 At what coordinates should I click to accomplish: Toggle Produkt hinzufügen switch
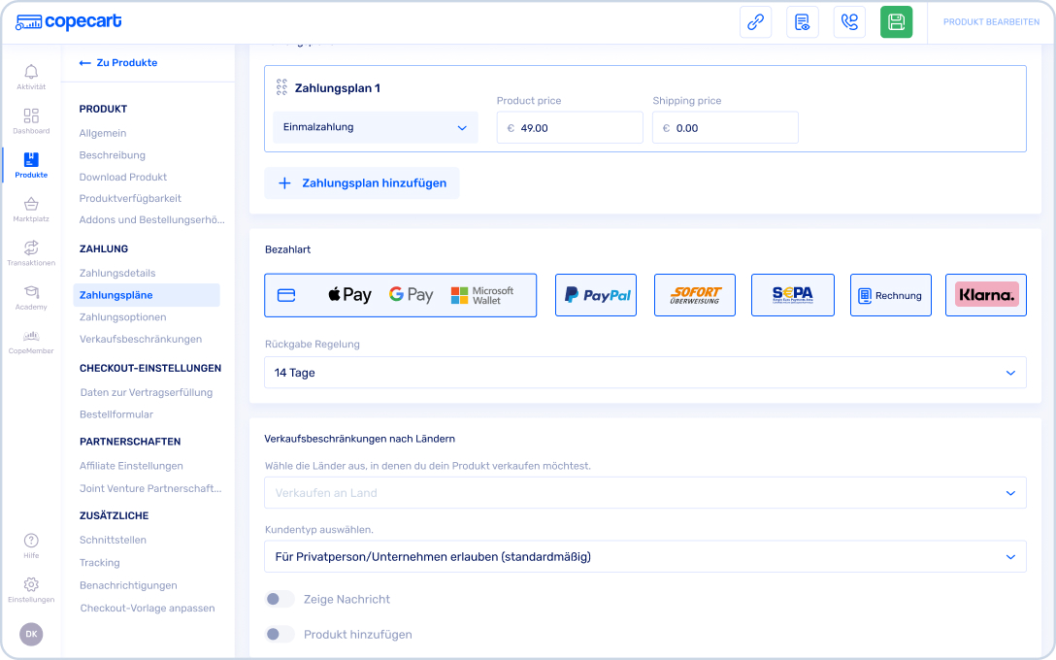pos(280,634)
